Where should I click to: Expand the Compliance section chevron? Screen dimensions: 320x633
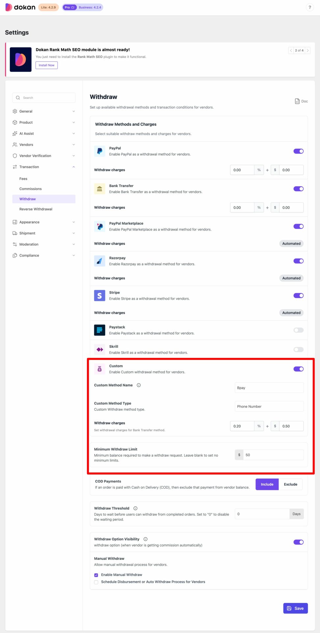74,256
